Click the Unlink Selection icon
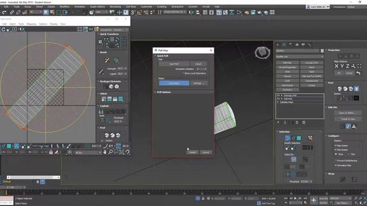Image resolution: width=367 pixels, height=206 pixels. tap(18, 13)
